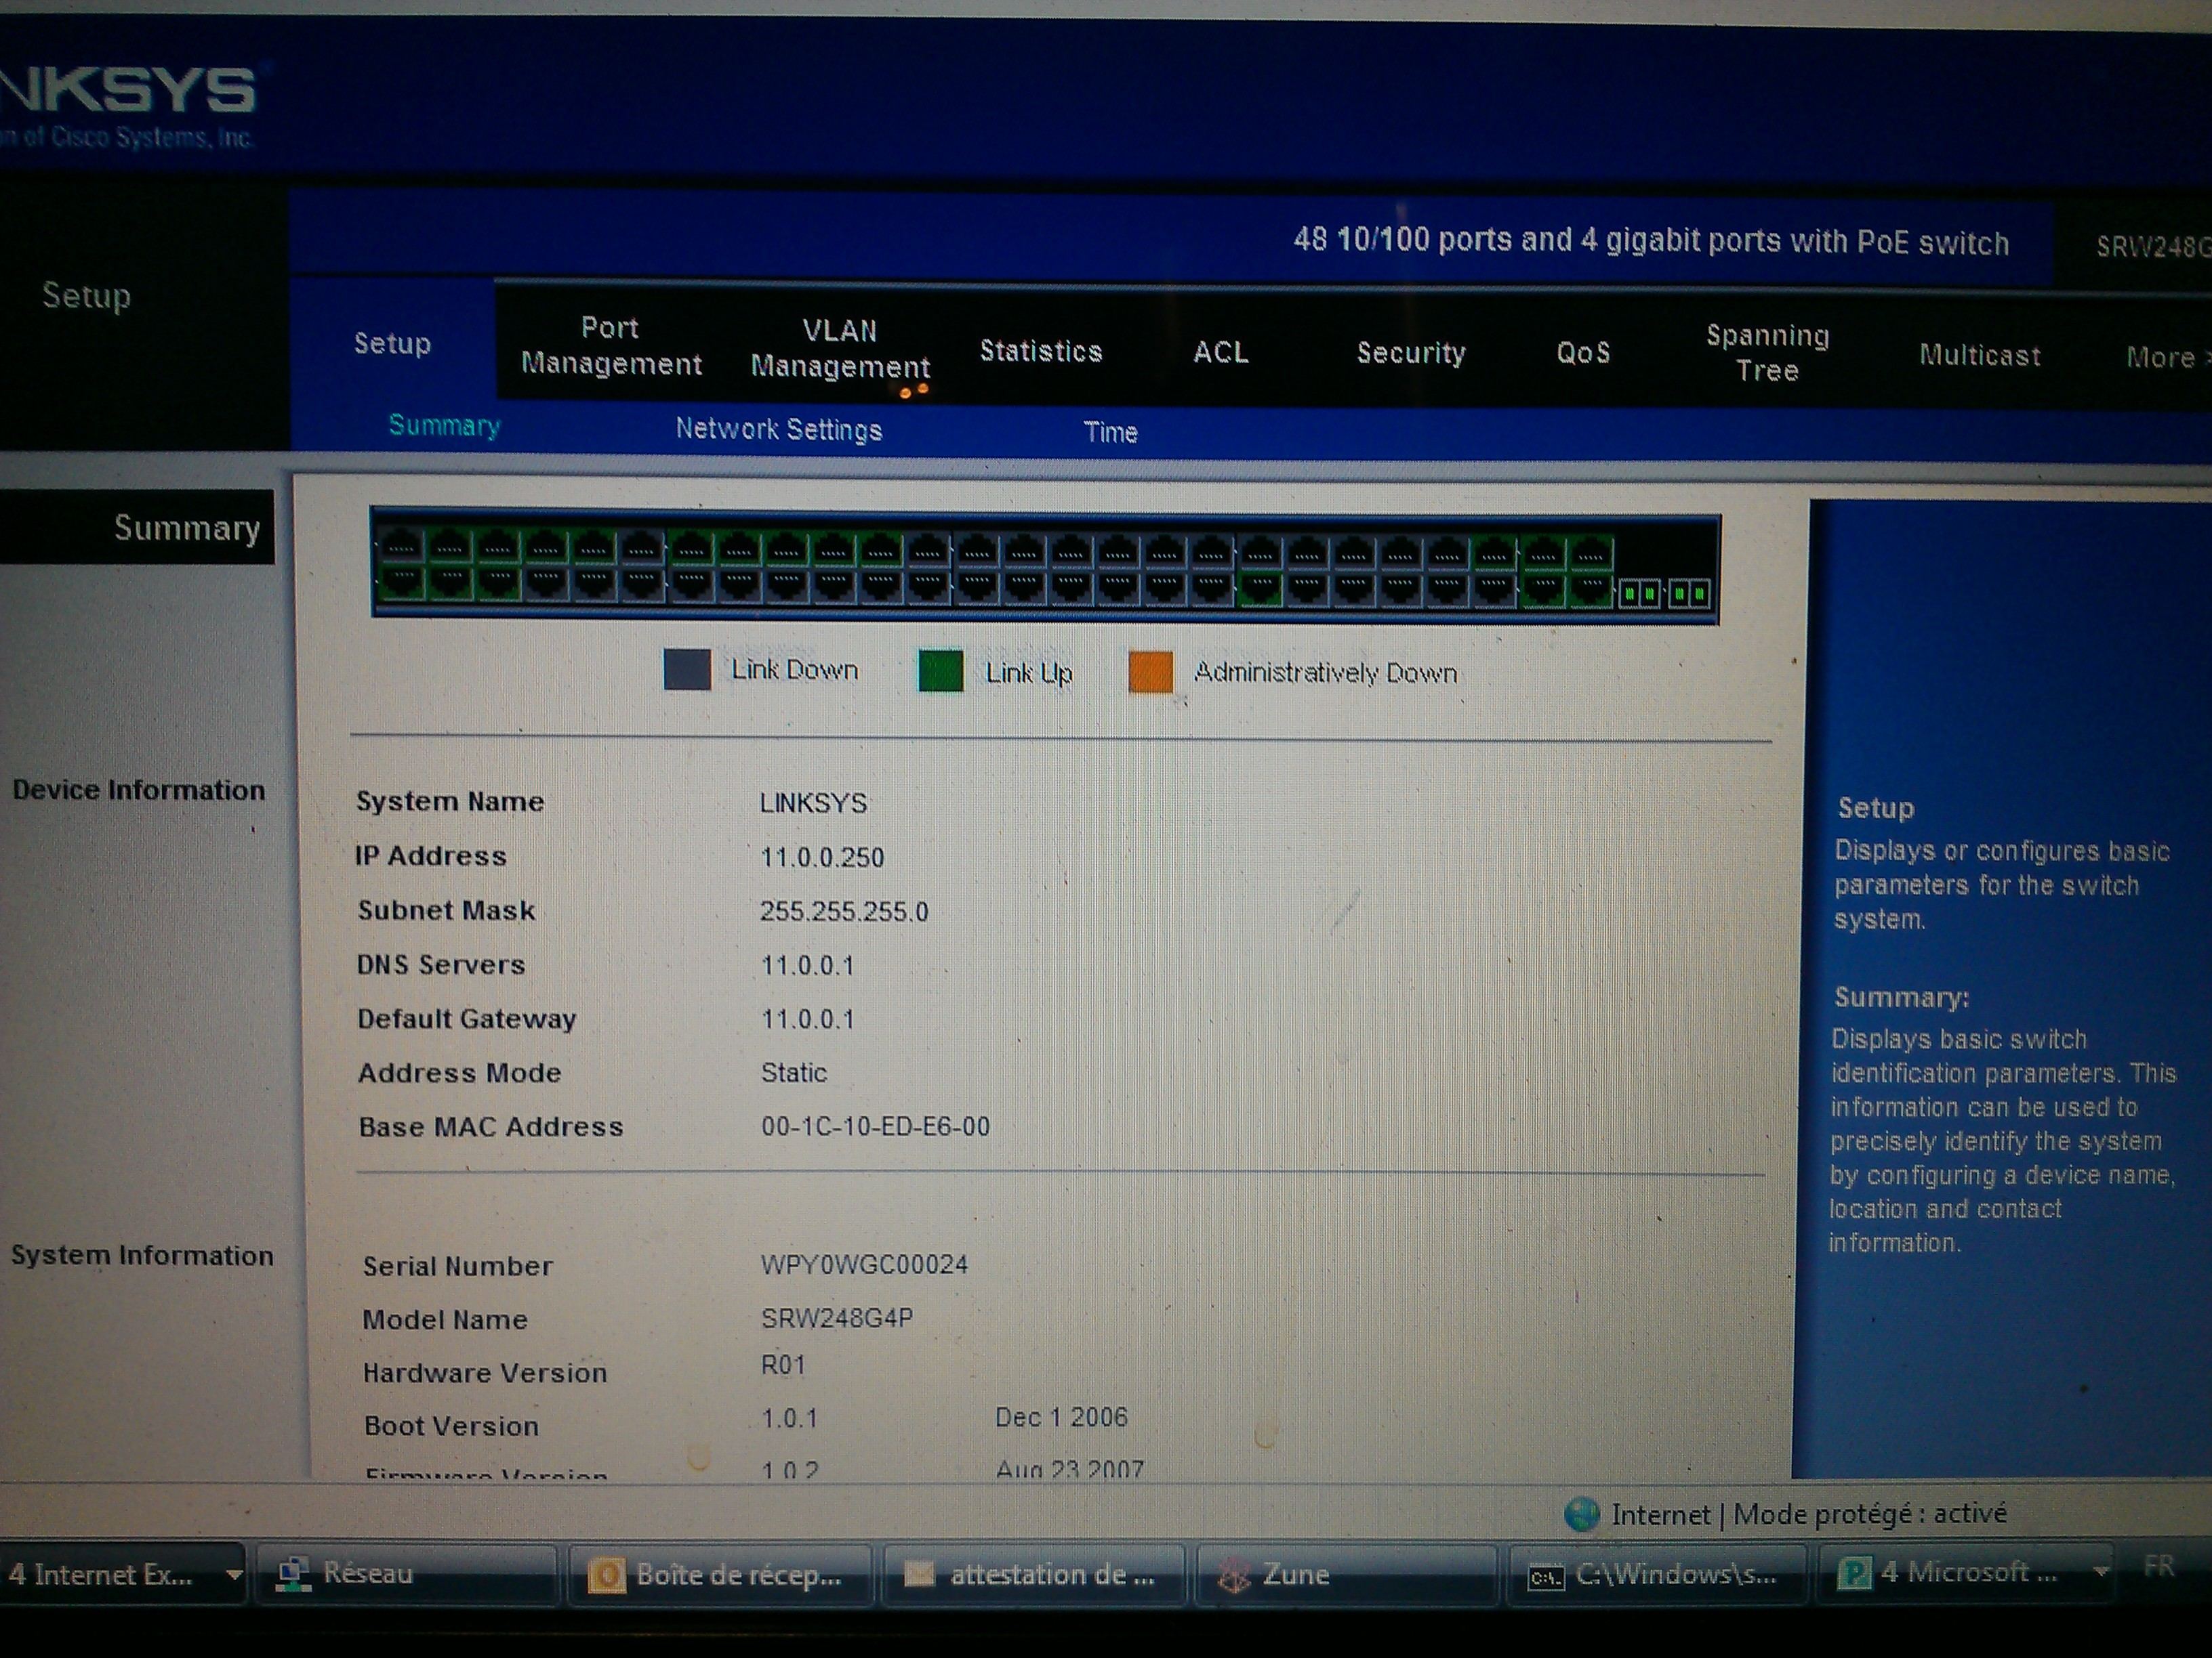Click the first top-row port icon
The height and width of the screenshot is (1658, 2212).
tap(401, 546)
